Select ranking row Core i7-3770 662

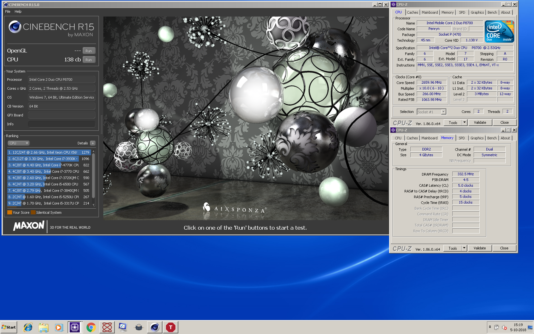49,171
